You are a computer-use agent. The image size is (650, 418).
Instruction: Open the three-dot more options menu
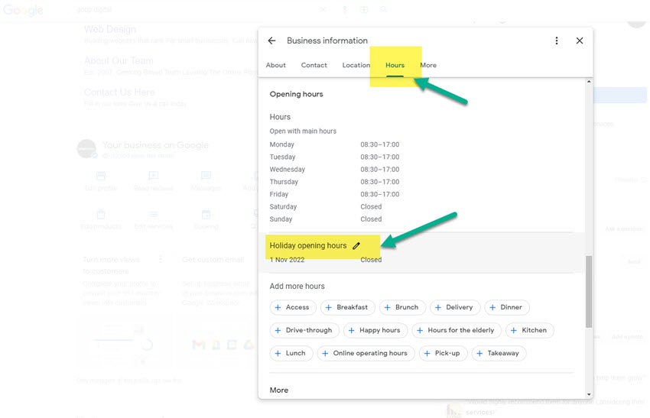coord(557,41)
